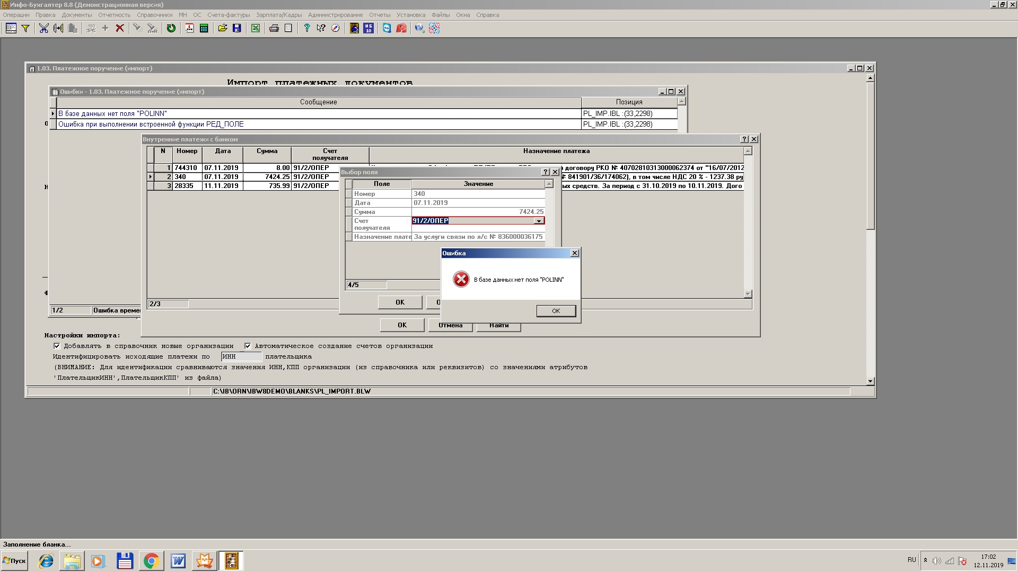1018x572 pixels.
Task: Click the open folder icon
Action: click(223, 28)
